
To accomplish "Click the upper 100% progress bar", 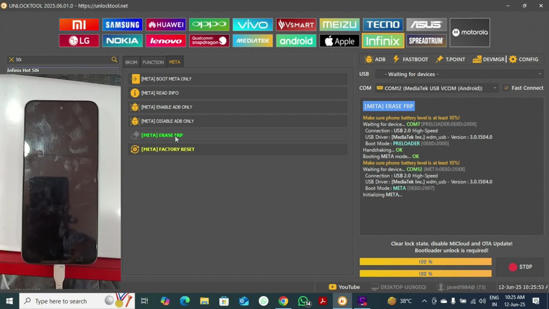I will pos(425,262).
